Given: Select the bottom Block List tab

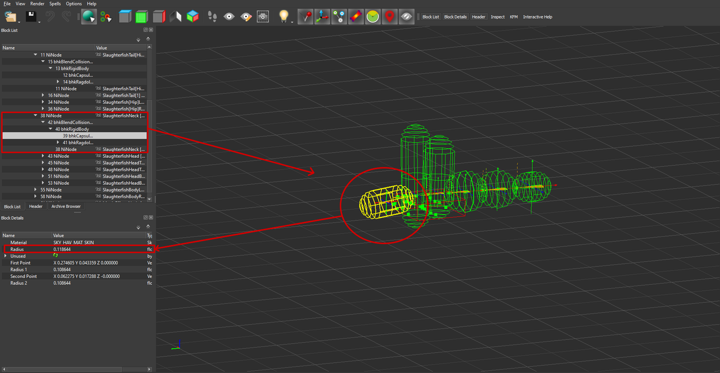Looking at the screenshot, I should click(x=12, y=206).
